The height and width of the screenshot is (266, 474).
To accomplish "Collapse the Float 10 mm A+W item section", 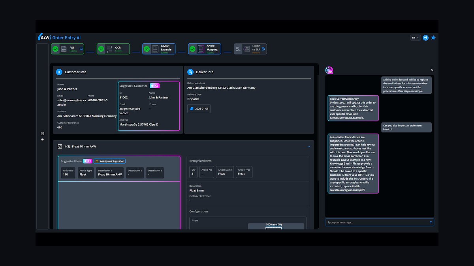I will click(x=309, y=147).
